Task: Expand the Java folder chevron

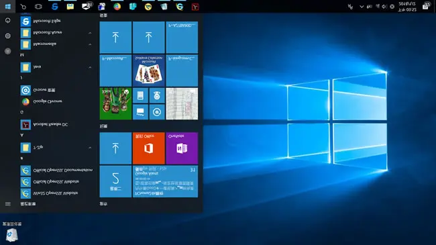Action: [x=90, y=67]
